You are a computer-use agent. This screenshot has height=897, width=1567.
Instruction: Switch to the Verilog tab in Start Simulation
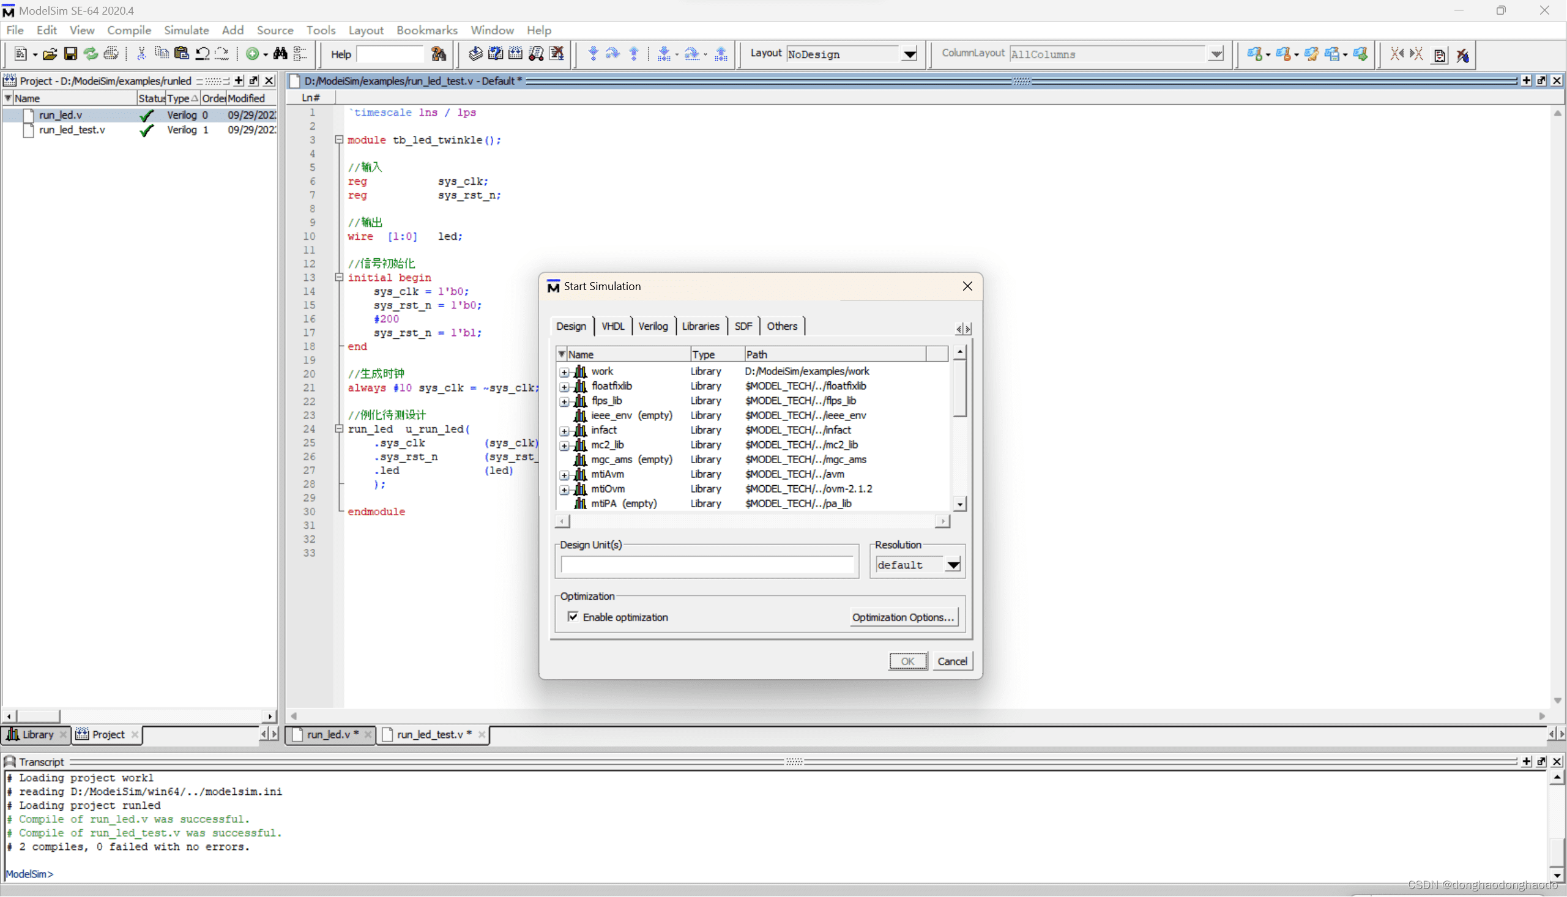(653, 326)
